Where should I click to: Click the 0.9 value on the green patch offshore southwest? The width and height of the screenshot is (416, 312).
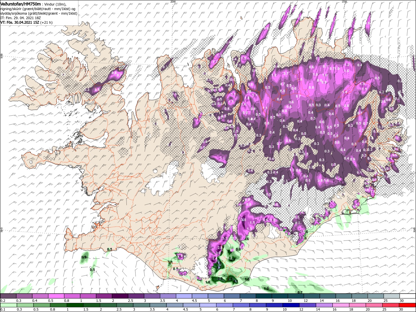pos(84,257)
